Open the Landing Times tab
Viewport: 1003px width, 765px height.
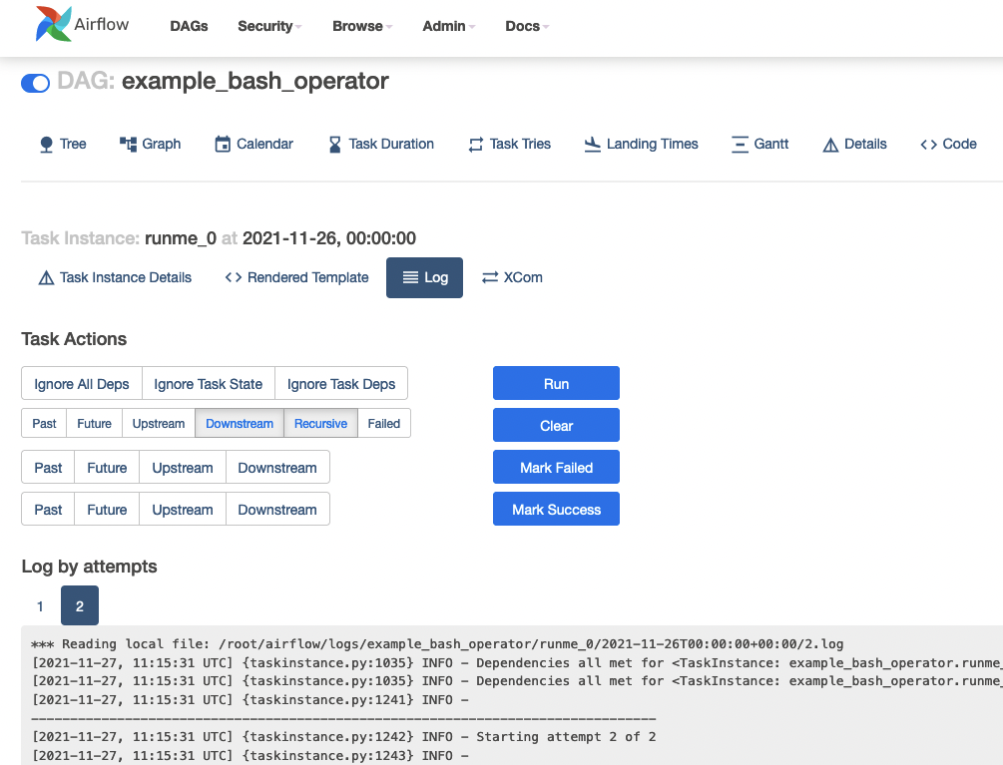[641, 145]
